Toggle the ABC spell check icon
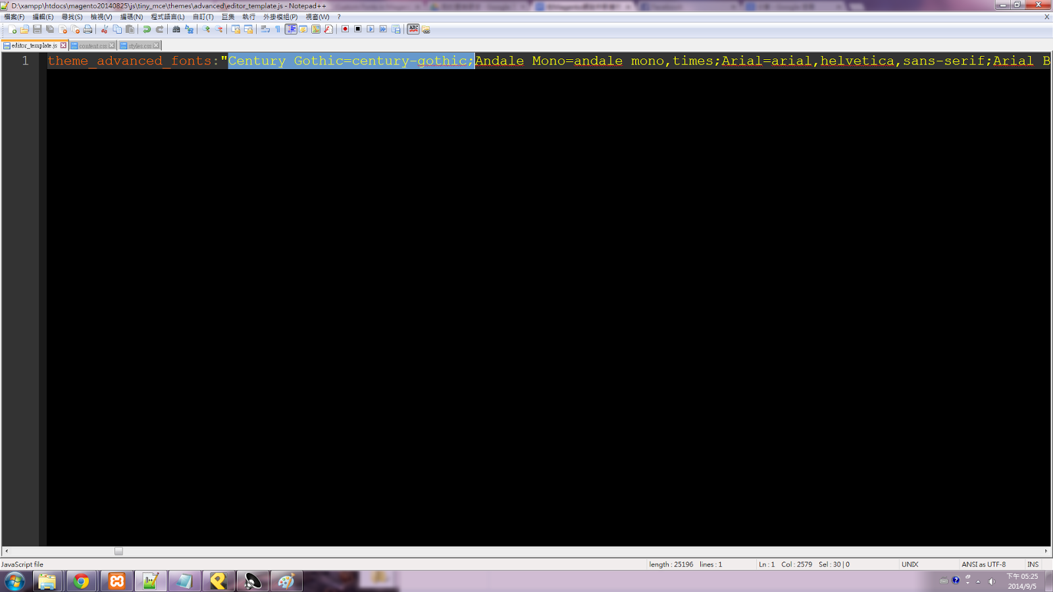The image size is (1053, 592). (413, 30)
